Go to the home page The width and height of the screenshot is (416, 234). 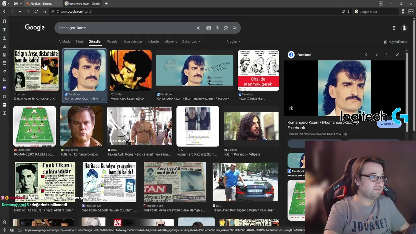click(x=44, y=11)
